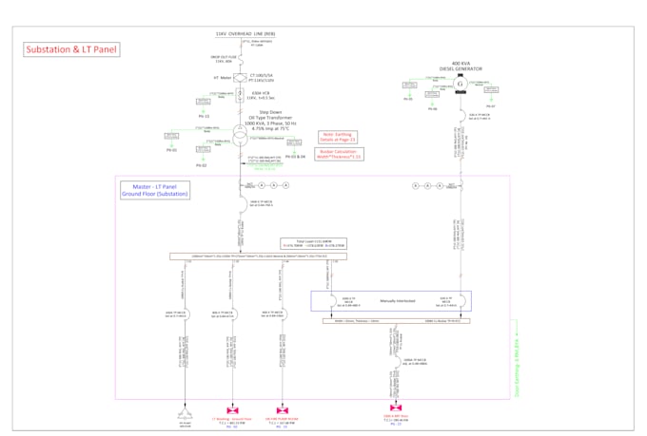This screenshot has height=436, width=647.
Task: Click the green "Door Earthing" vertical label
Action: click(x=517, y=368)
